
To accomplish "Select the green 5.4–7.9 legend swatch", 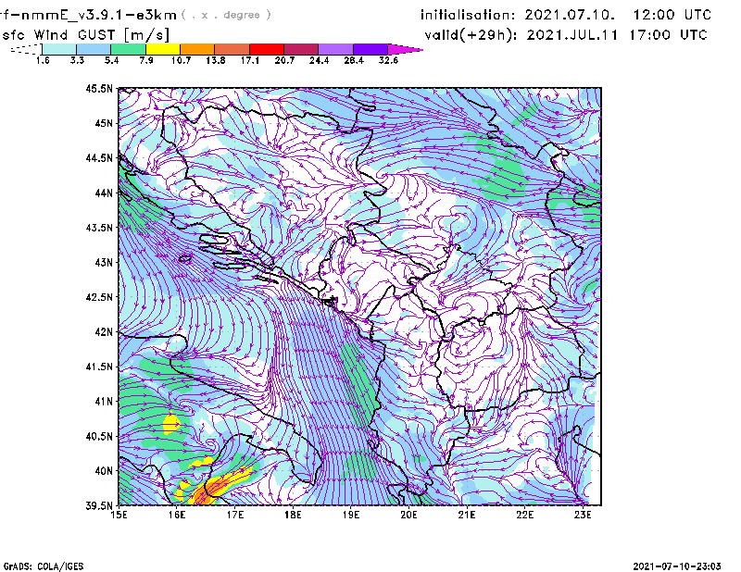I will click(x=128, y=49).
